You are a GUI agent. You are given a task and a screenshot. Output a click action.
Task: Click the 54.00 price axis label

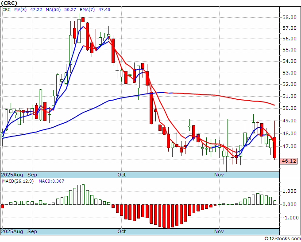(289, 62)
